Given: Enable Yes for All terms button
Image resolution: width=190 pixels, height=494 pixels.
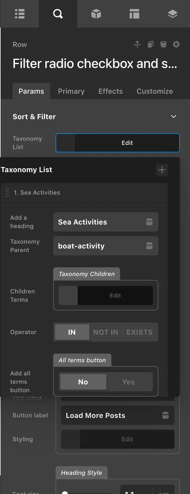Looking at the screenshot, I should (x=128, y=382).
